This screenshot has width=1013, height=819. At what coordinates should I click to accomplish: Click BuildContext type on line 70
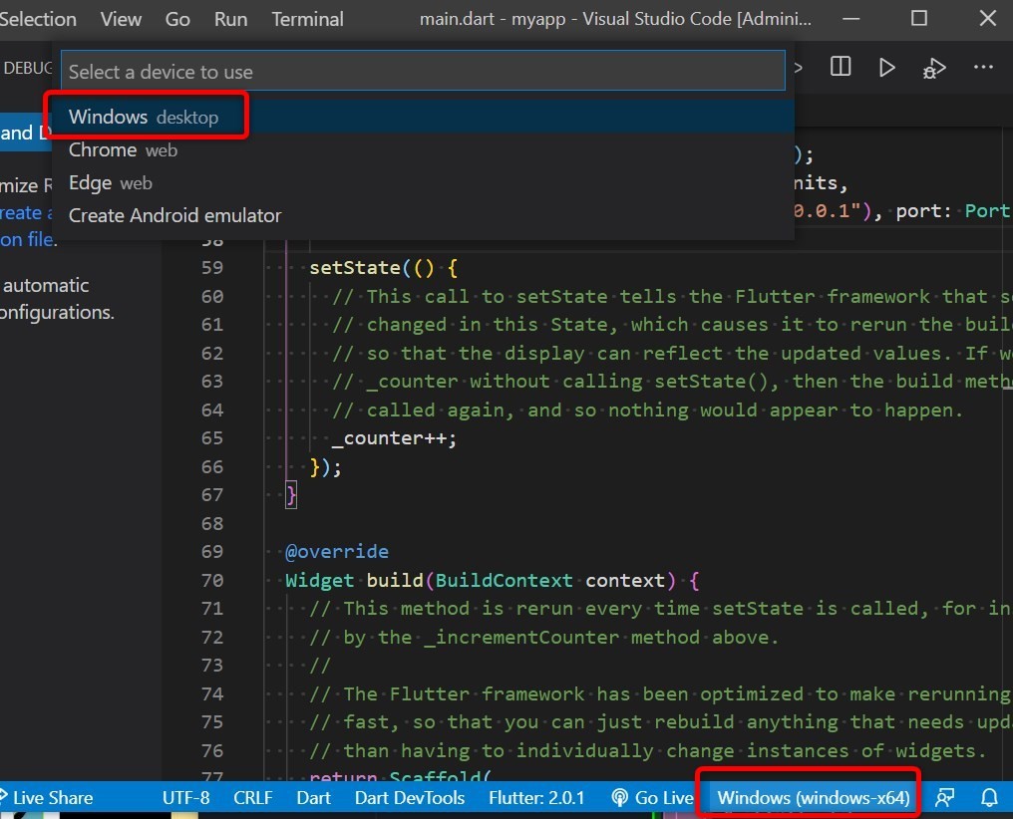[x=504, y=580]
